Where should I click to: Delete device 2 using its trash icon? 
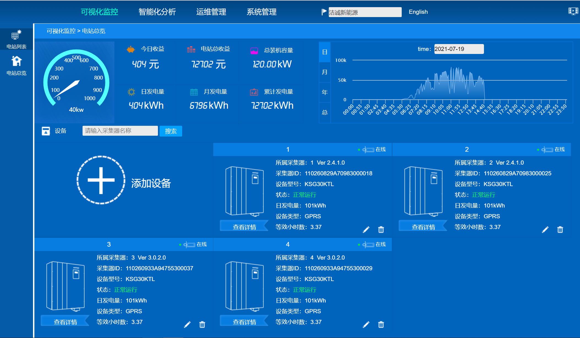pyautogui.click(x=560, y=230)
